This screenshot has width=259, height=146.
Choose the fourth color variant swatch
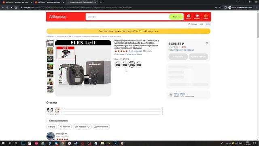click(139, 64)
